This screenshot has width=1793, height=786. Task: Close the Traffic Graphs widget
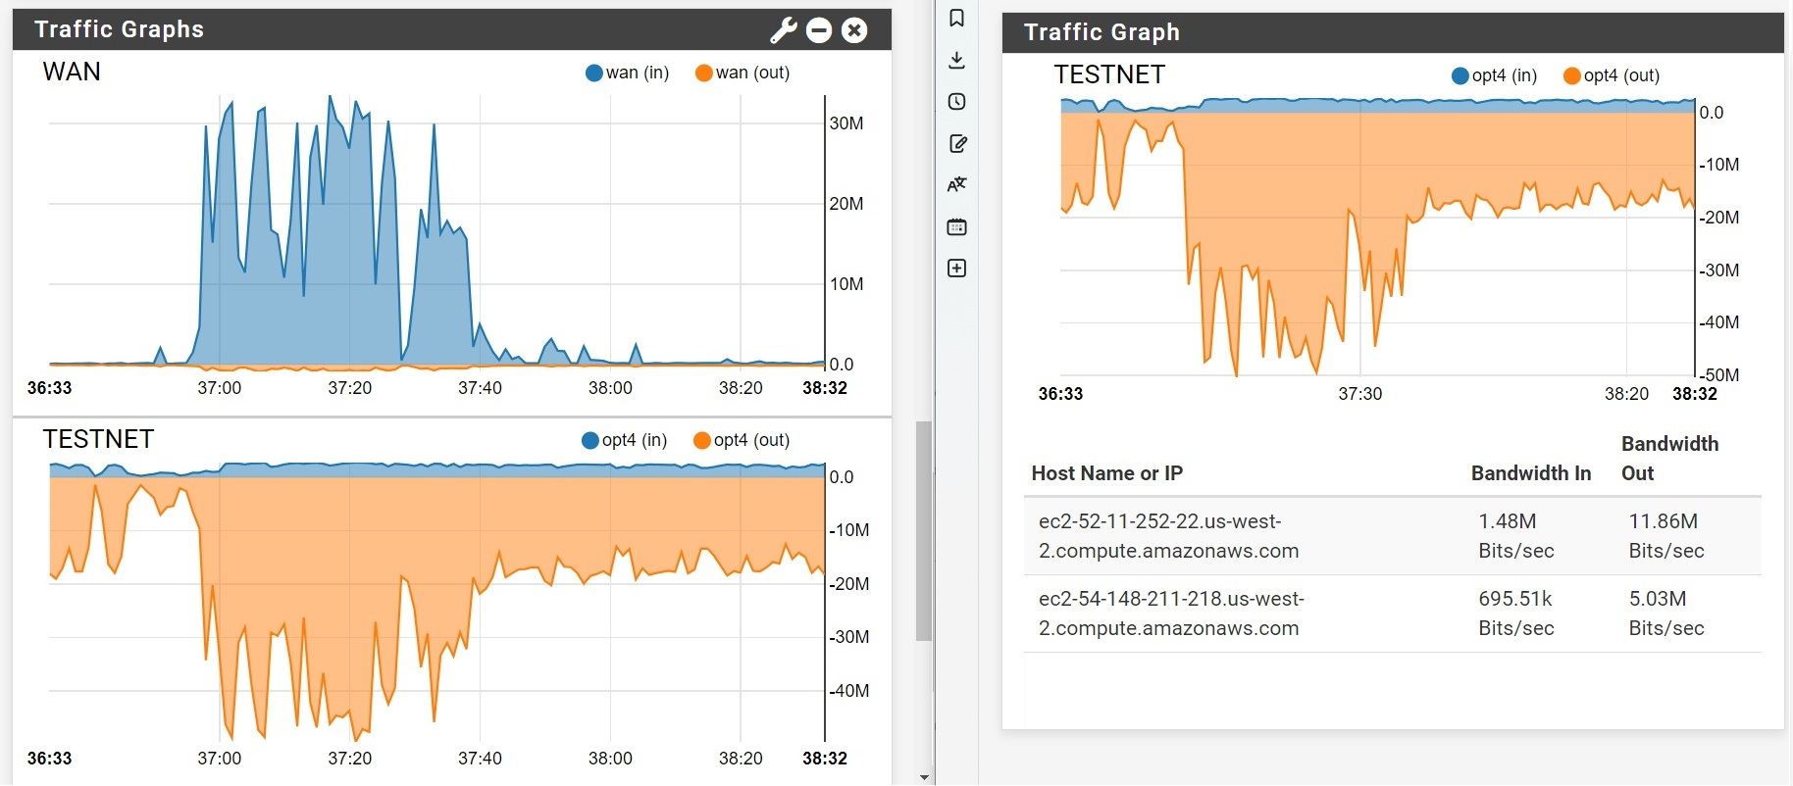point(855,30)
